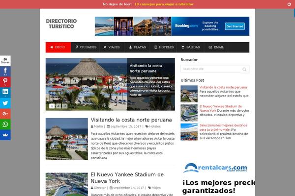Viewport: 295px width, 196px height.
Task: Click the SumoMe crown icon
Action: pos(5,135)
